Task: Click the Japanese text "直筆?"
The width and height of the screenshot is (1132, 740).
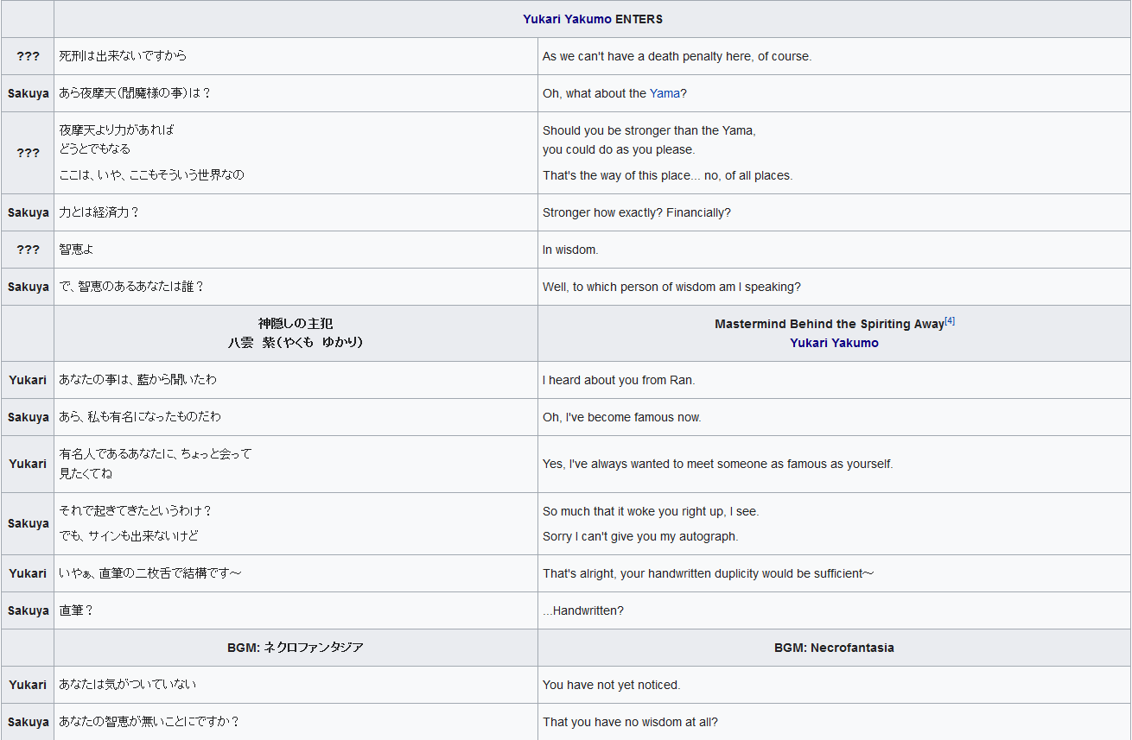Action: [76, 610]
